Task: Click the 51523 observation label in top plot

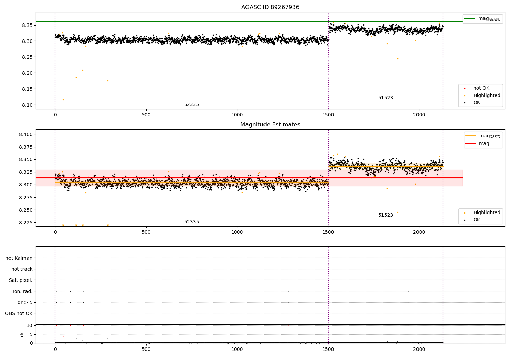Action: [x=386, y=98]
